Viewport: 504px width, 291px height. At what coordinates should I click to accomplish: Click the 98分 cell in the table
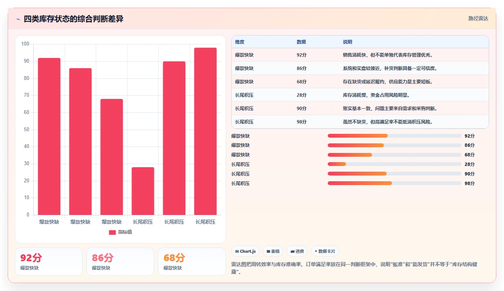tap(302, 122)
